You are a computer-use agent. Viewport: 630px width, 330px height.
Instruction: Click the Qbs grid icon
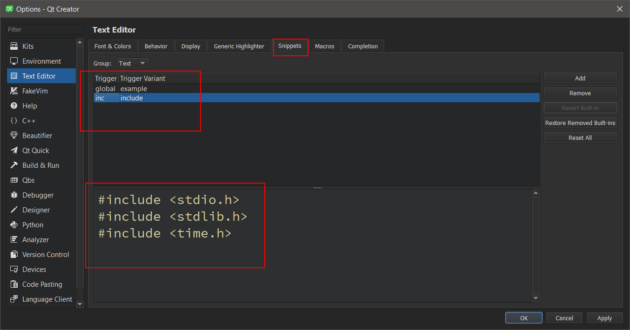(x=14, y=180)
